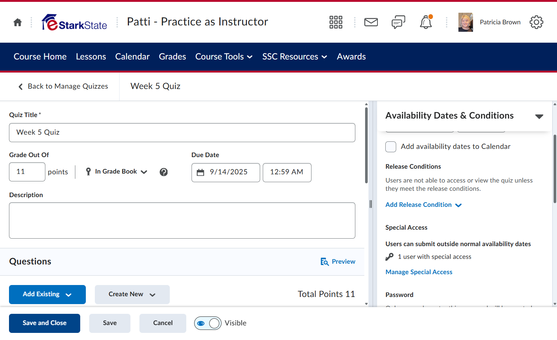
Task: Expand the Course Tools menu
Action: tap(224, 57)
